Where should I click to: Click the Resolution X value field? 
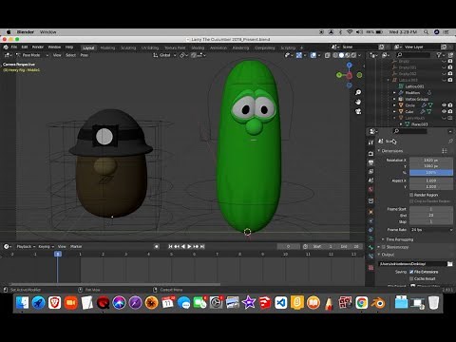(431, 161)
